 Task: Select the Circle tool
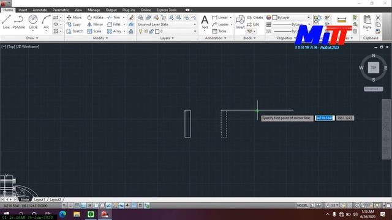[x=32, y=22]
